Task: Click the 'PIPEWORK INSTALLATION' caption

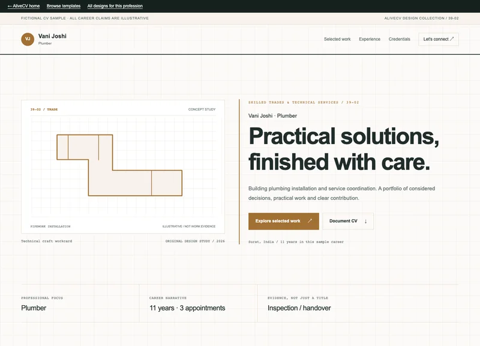Action: [x=50, y=226]
